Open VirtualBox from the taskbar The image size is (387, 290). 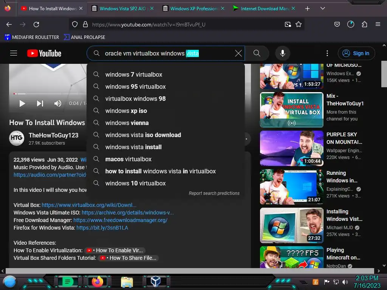(156, 281)
